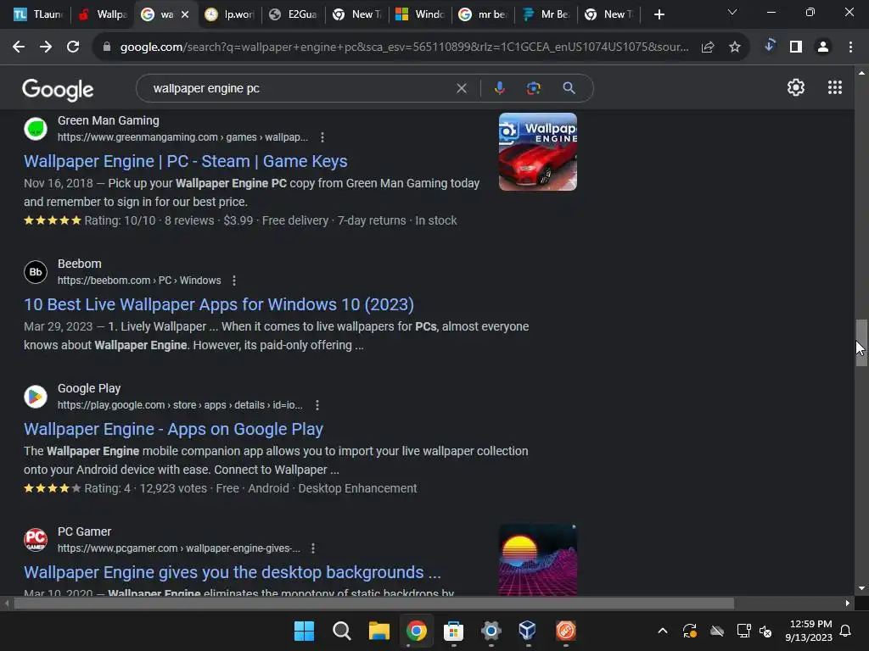The image size is (869, 651).
Task: Open more options for Beebom result
Action: pos(234,281)
